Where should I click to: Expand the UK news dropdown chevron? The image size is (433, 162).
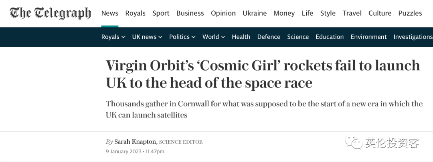pos(160,37)
